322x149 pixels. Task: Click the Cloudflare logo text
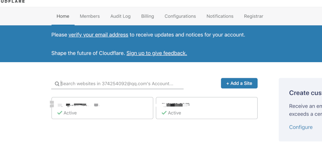click(x=12, y=1)
